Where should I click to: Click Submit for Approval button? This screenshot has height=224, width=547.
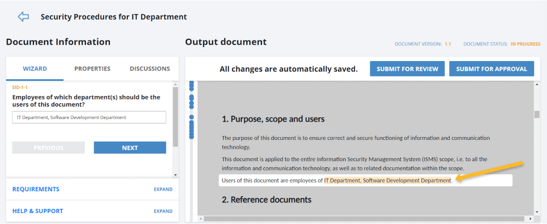click(492, 69)
